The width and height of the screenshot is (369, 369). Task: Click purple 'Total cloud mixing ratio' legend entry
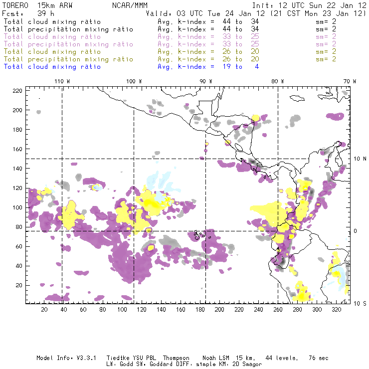52,37
